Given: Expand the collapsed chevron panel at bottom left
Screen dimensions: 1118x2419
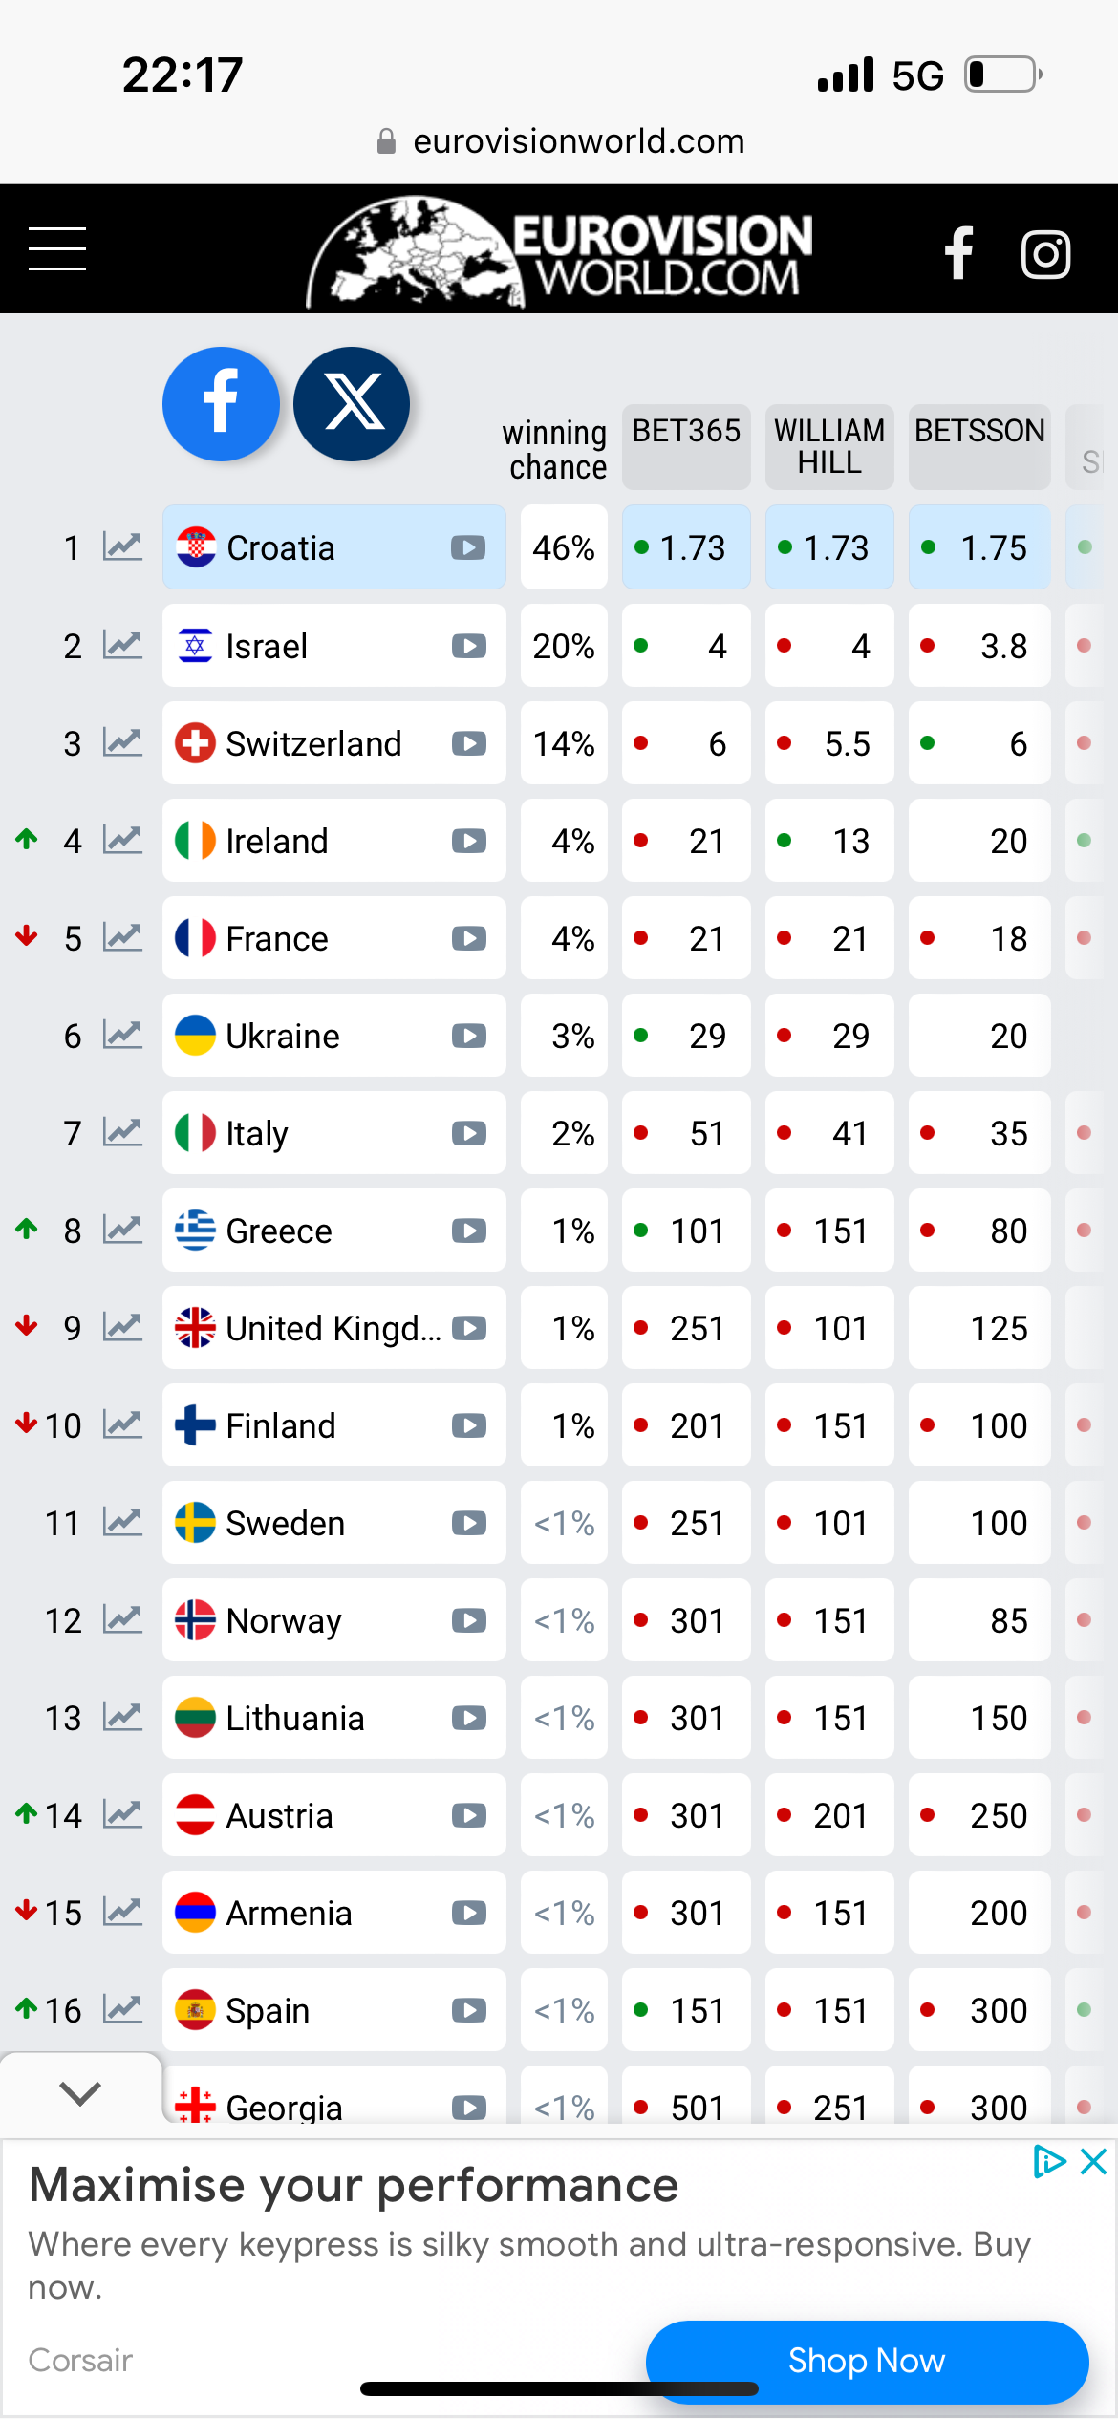Looking at the screenshot, I should [x=80, y=2092].
